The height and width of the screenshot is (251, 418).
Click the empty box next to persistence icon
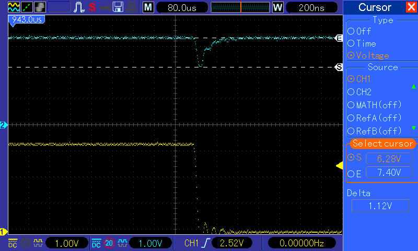pyautogui.click(x=59, y=7)
